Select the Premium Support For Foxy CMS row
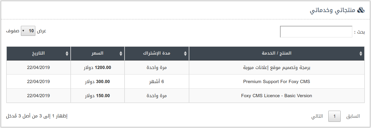371x128 pixels. pos(185,82)
